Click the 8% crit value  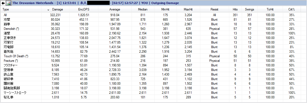click(x=292, y=47)
